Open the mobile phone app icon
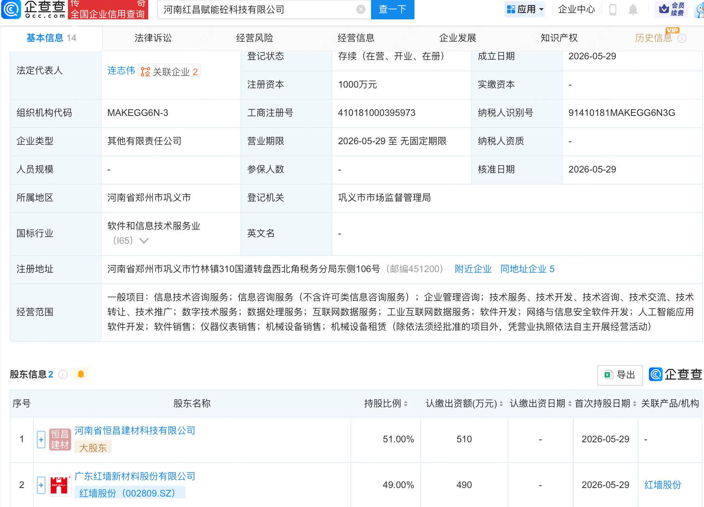 click(x=613, y=9)
